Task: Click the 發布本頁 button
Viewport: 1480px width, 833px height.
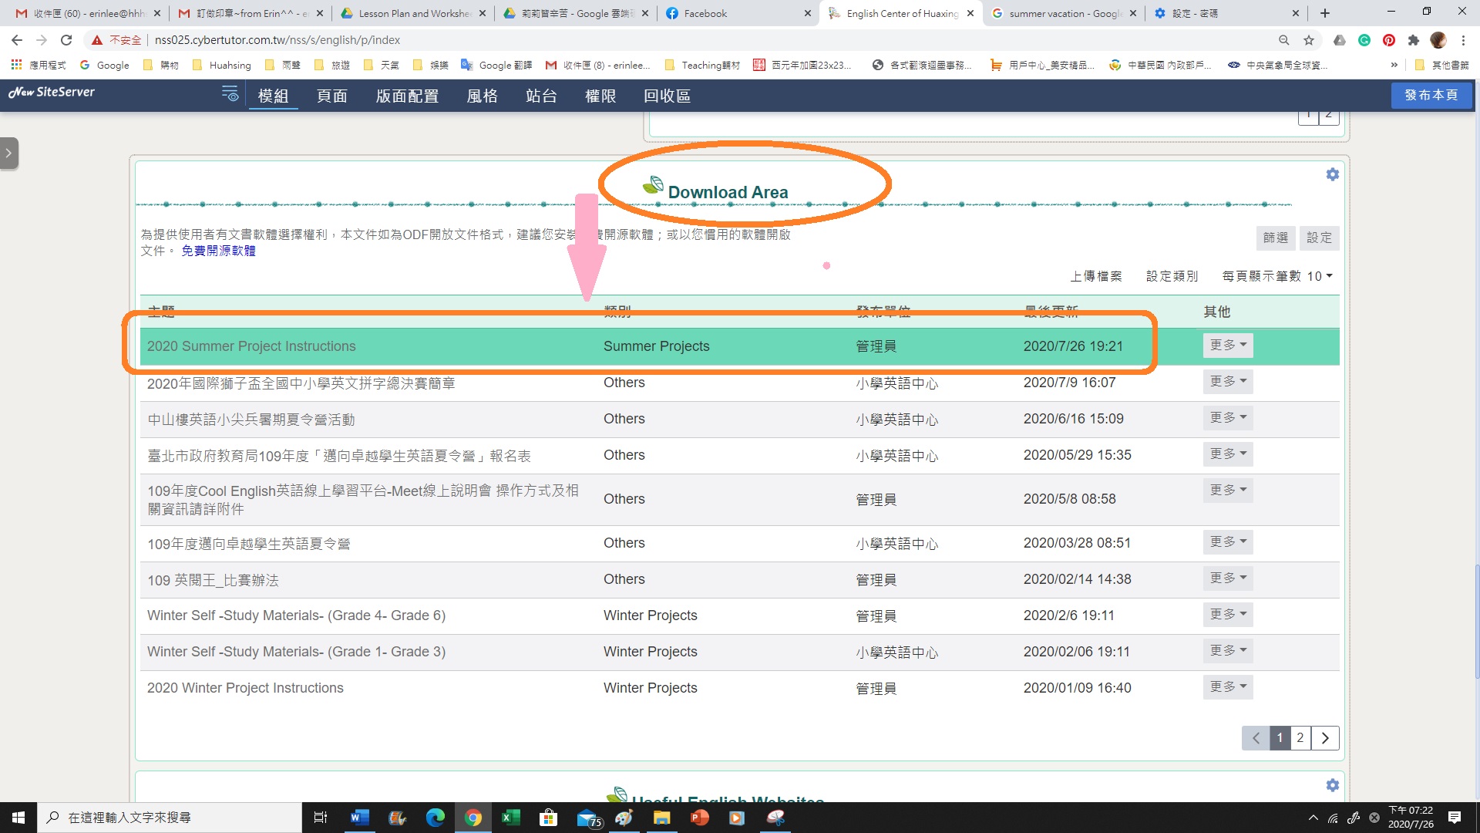Action: click(x=1431, y=95)
